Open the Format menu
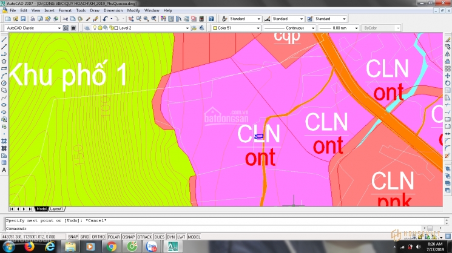 [65, 10]
